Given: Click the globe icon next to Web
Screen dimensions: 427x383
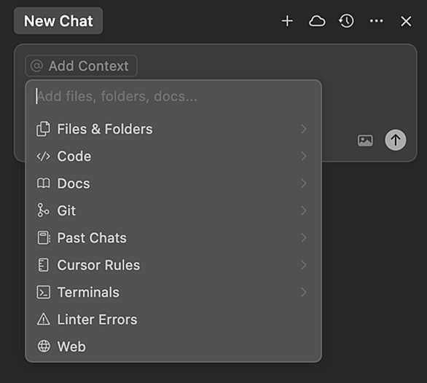Looking at the screenshot, I should click(x=44, y=347).
